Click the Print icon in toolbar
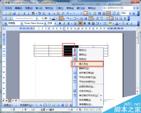 click(x=24, y=13)
